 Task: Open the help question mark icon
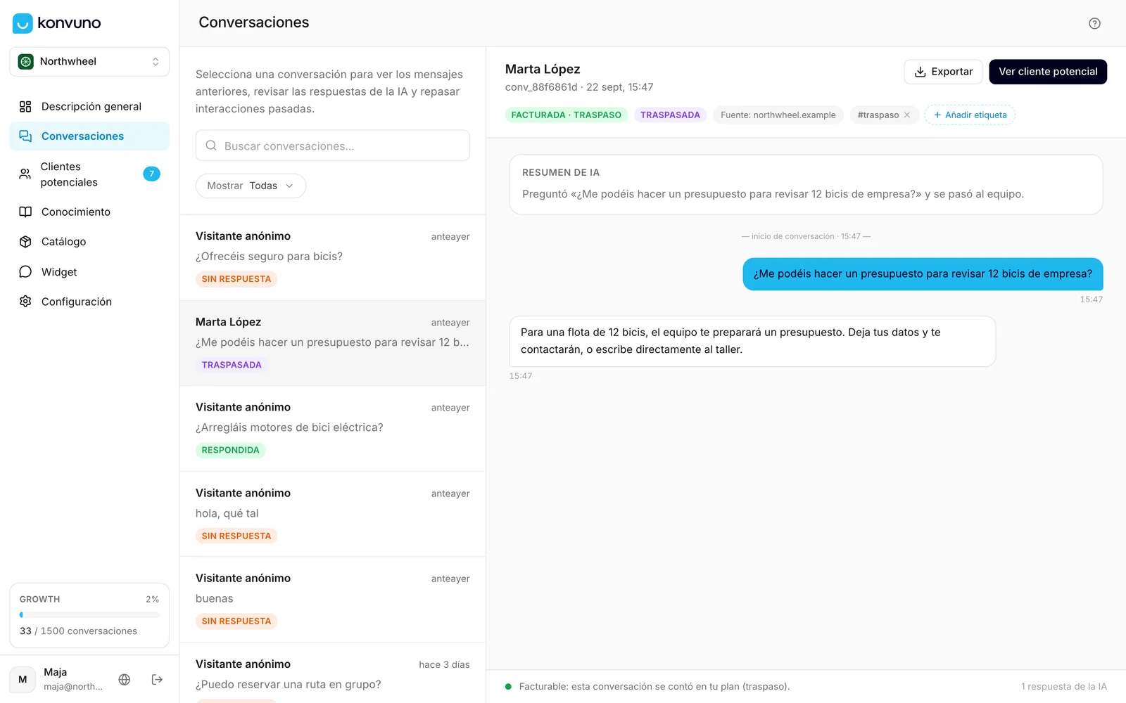pos(1094,23)
